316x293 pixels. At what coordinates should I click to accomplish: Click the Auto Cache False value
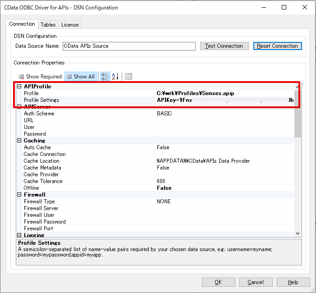point(163,147)
